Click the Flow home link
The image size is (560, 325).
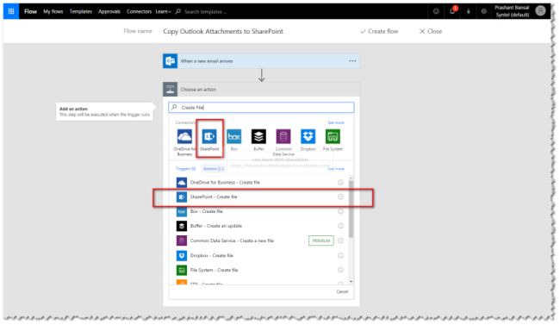coord(30,11)
